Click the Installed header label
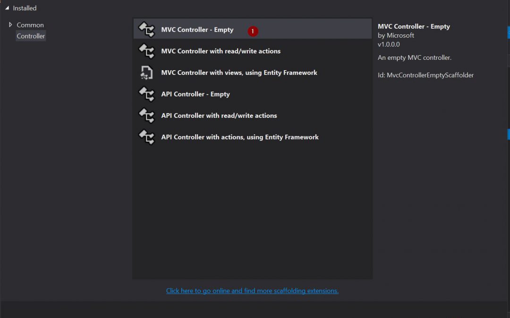Screen dimensions: 510x318 point(25,8)
